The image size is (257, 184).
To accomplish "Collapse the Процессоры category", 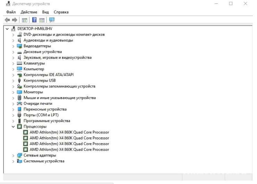I will coord(13,127).
